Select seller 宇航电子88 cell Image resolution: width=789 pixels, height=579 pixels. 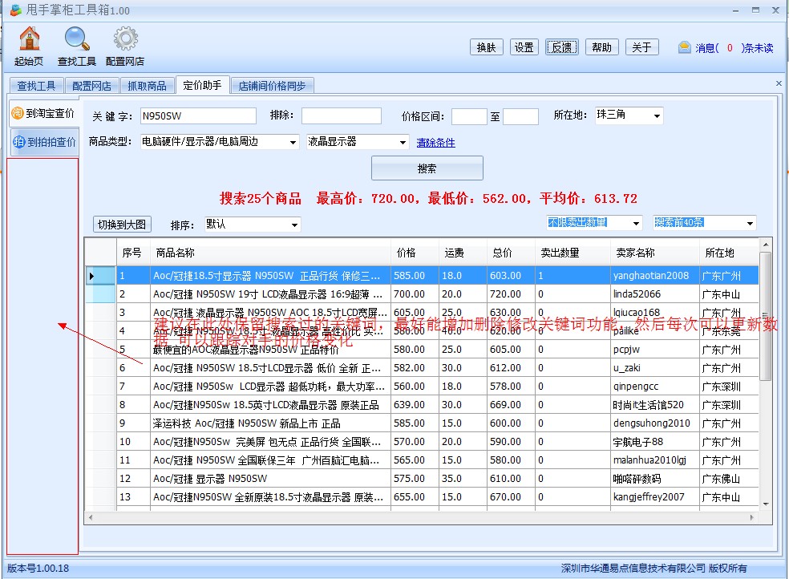coord(655,442)
